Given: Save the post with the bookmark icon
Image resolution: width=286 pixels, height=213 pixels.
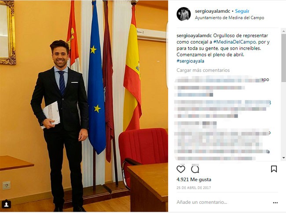Looking at the screenshot, I should coord(274,169).
